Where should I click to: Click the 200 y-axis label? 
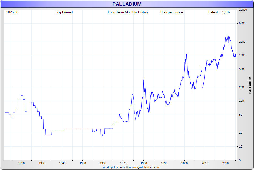click(241, 87)
